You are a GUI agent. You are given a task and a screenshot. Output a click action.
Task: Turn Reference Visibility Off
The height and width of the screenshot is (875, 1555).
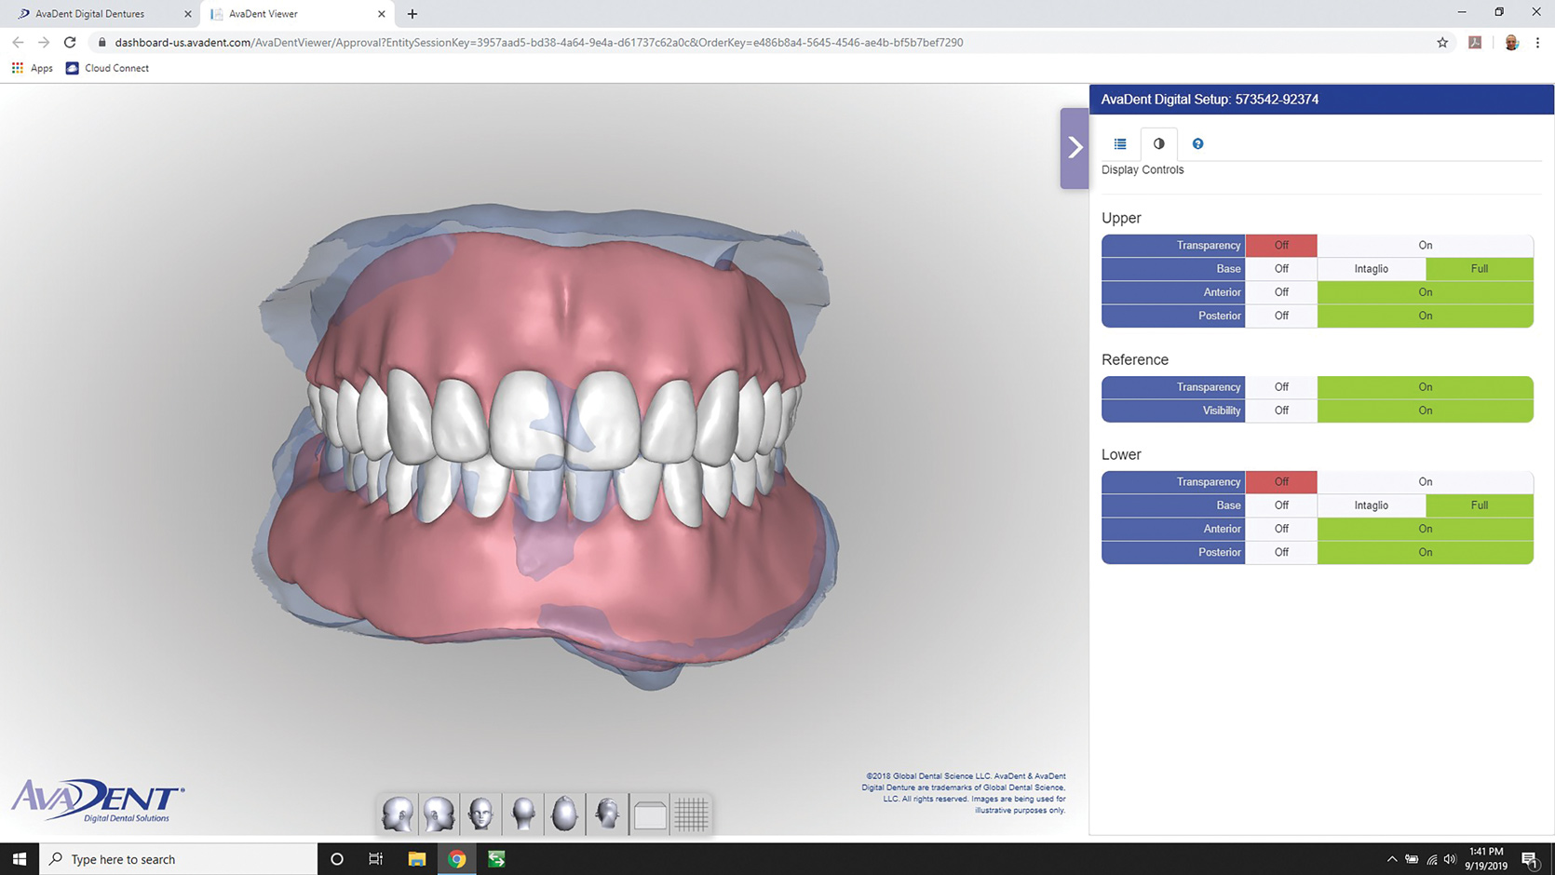tap(1281, 411)
